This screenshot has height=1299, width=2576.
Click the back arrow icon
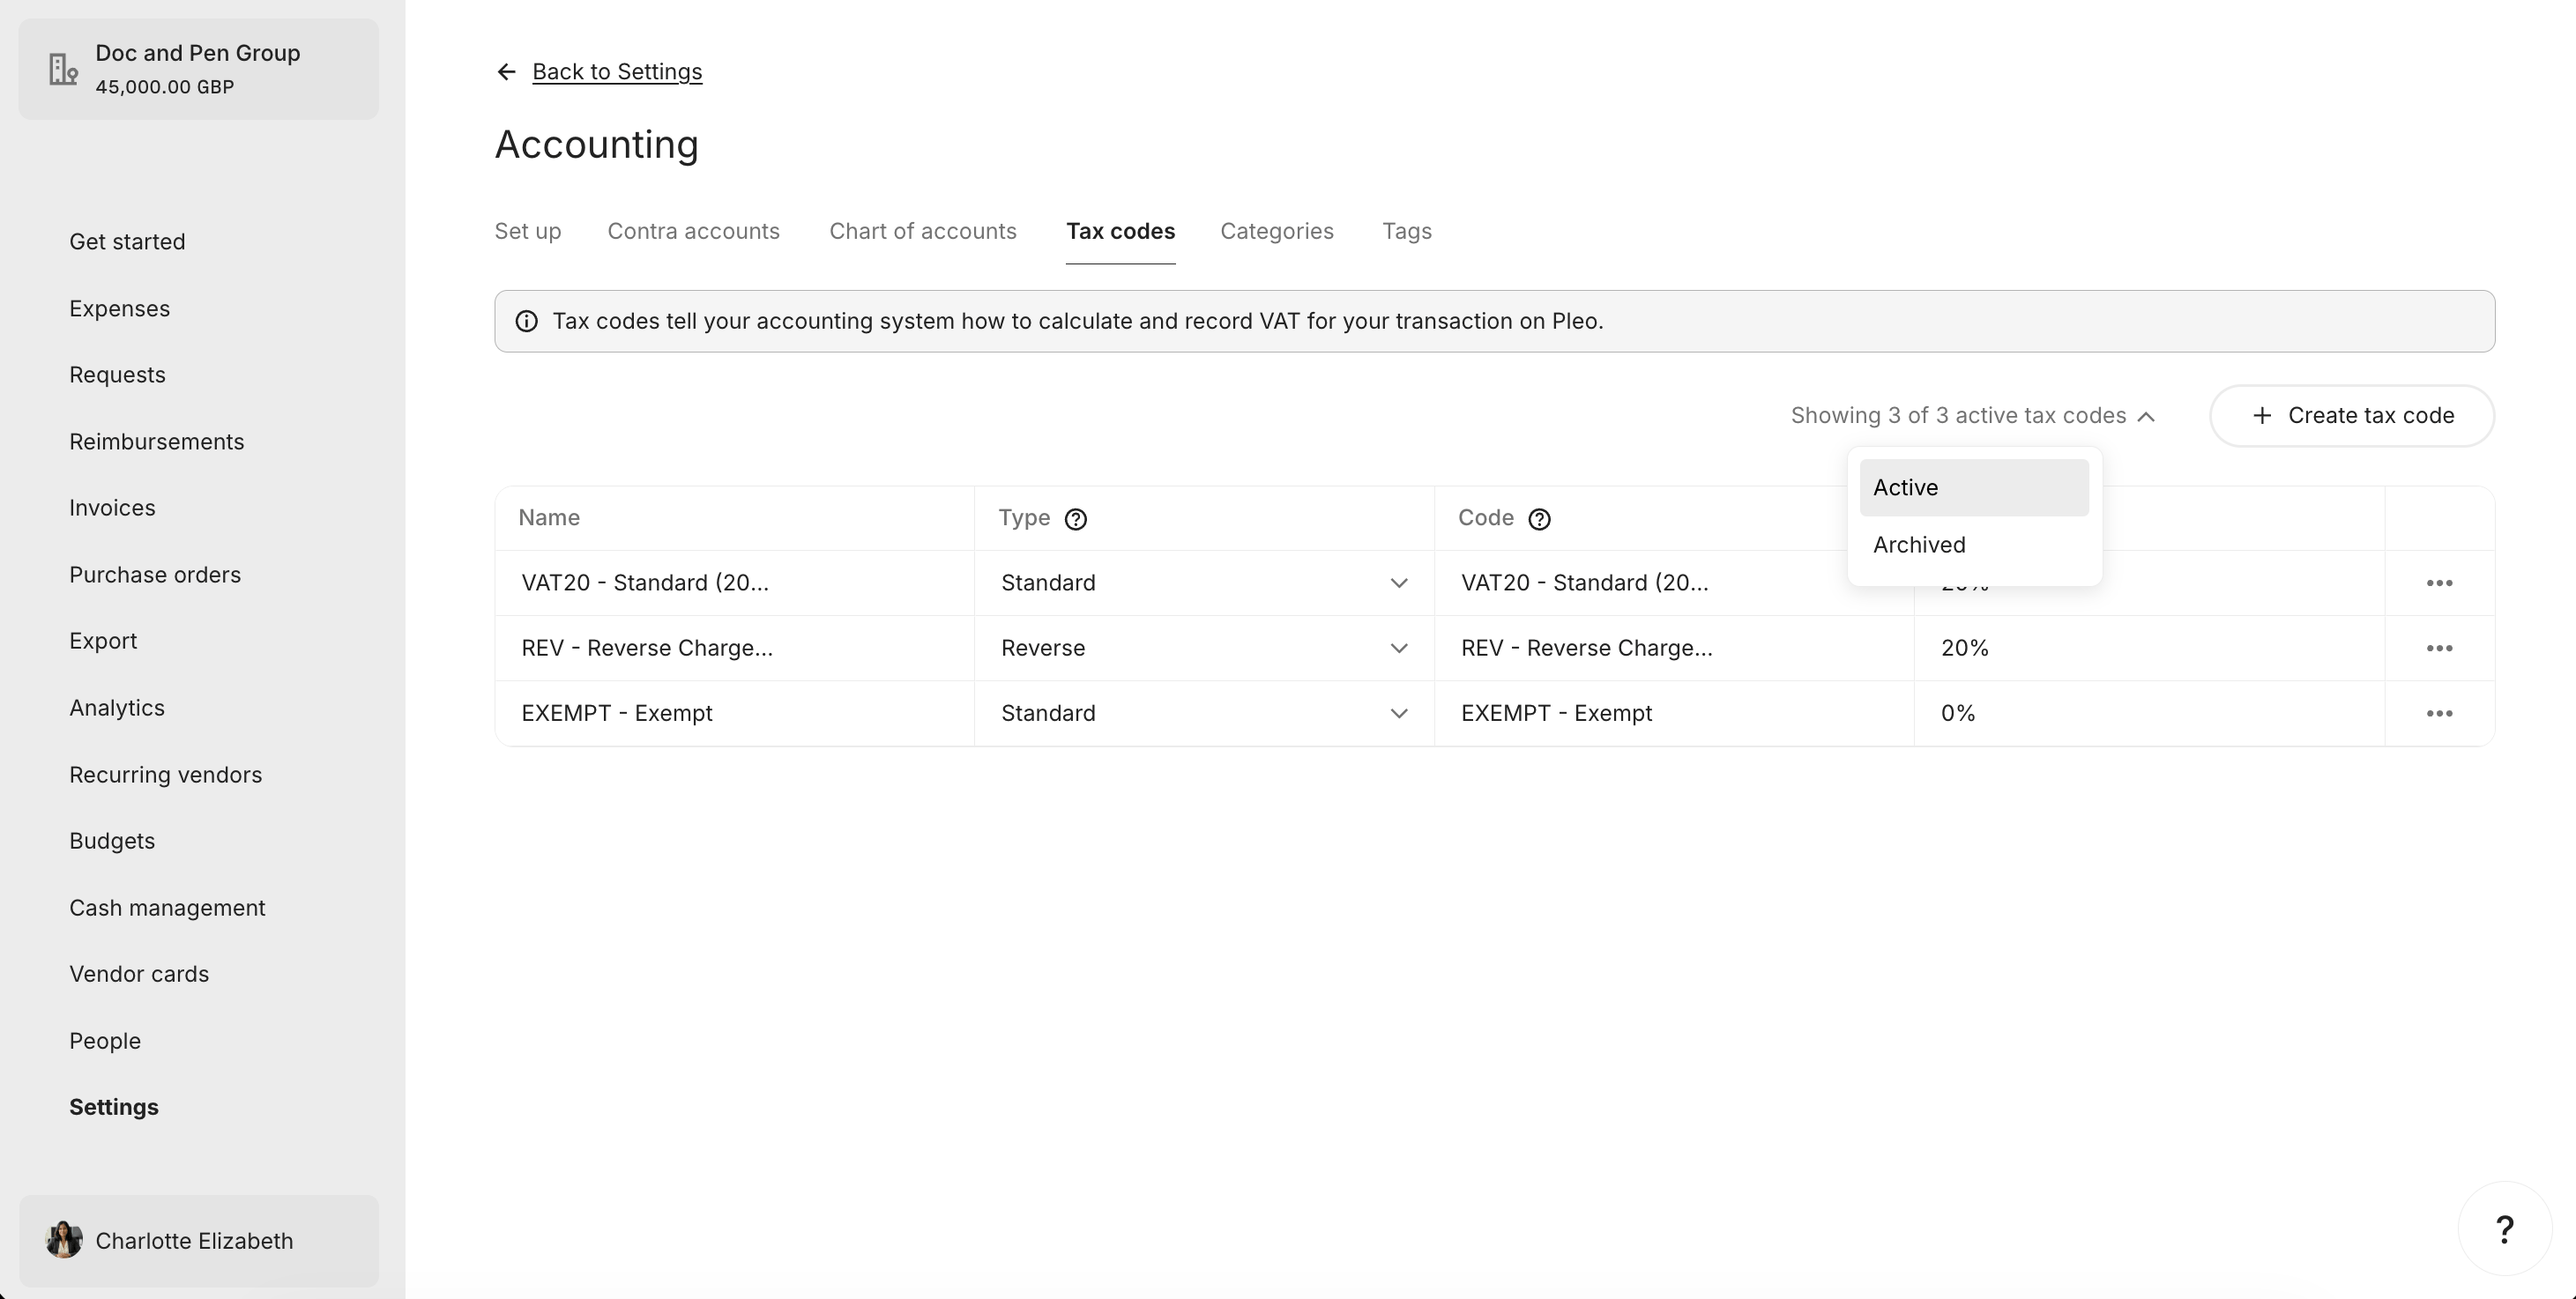pyautogui.click(x=506, y=72)
